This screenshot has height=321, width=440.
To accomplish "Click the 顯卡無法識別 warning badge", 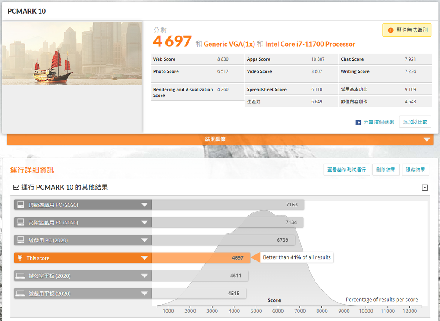I will 407,30.
